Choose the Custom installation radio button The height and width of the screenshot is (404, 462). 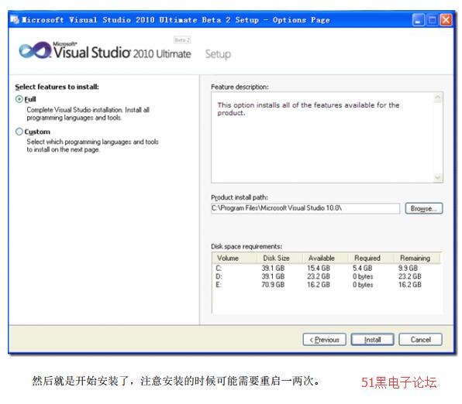coord(19,132)
